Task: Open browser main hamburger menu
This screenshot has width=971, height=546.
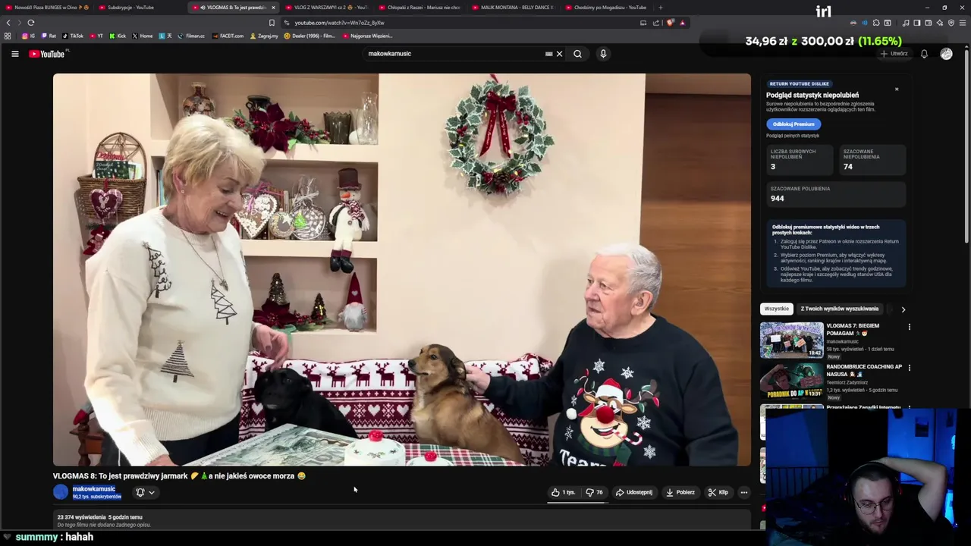Action: pyautogui.click(x=963, y=23)
